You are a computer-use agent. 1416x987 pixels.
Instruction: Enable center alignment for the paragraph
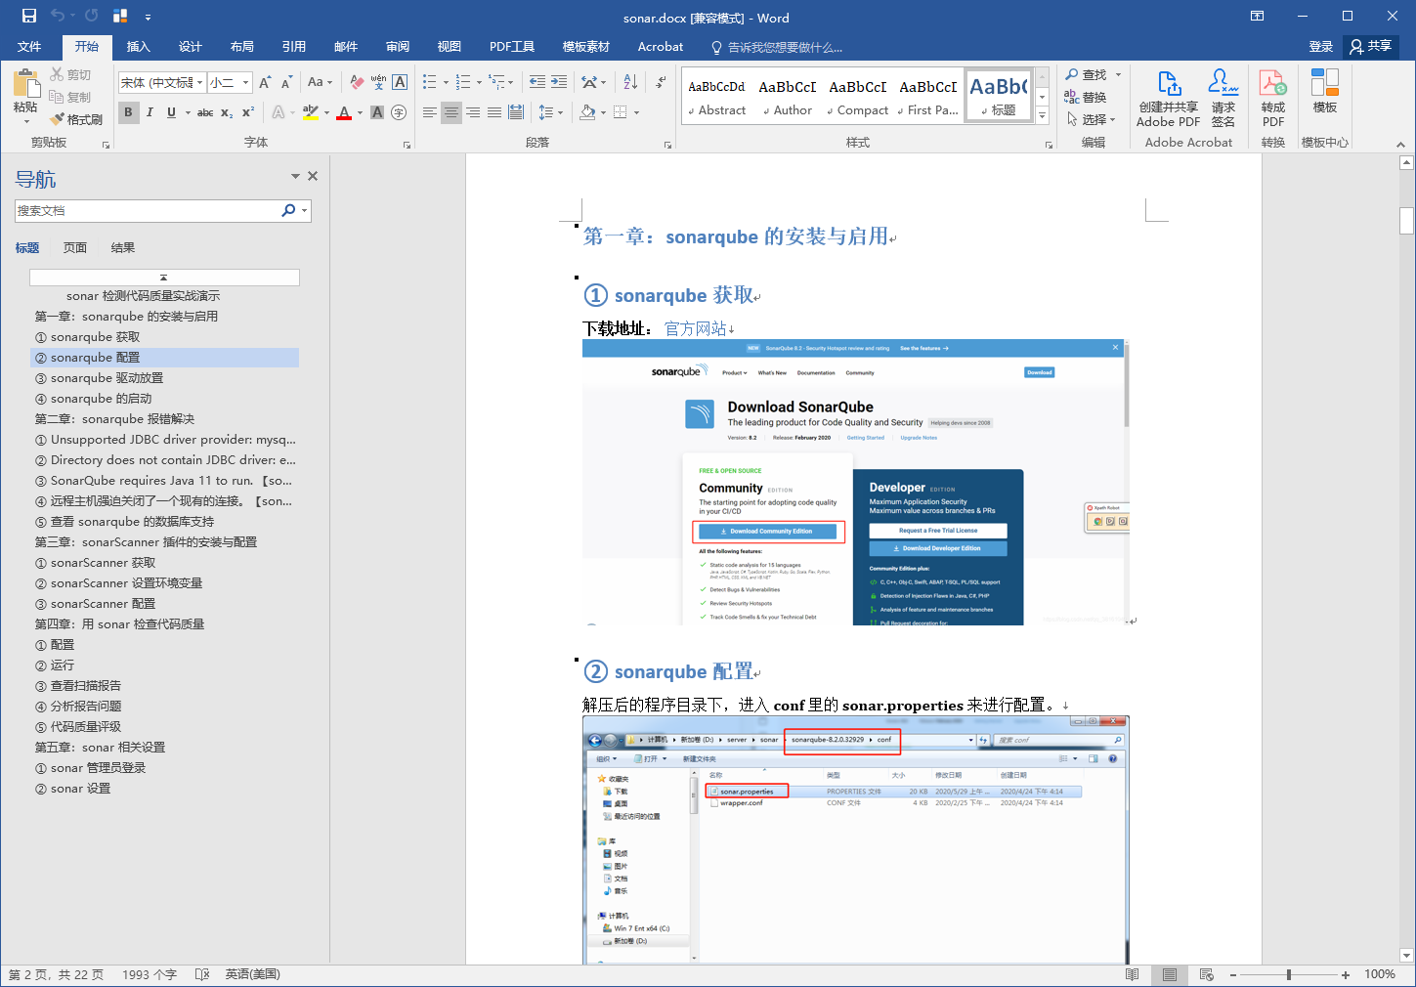451,112
